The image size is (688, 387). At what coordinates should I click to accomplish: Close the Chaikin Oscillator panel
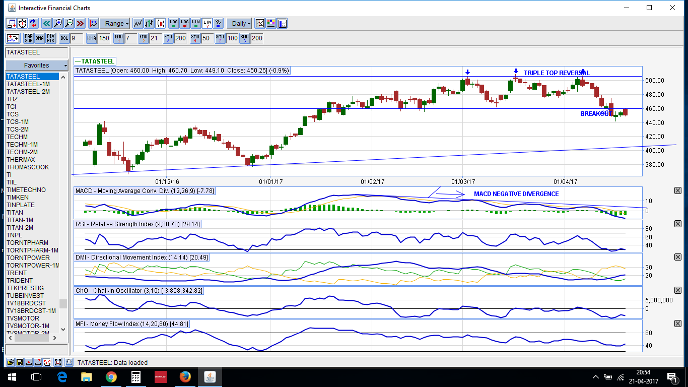(677, 290)
